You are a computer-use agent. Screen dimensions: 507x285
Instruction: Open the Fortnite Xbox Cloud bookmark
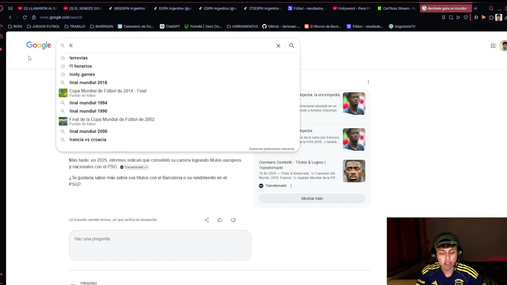click(x=203, y=27)
